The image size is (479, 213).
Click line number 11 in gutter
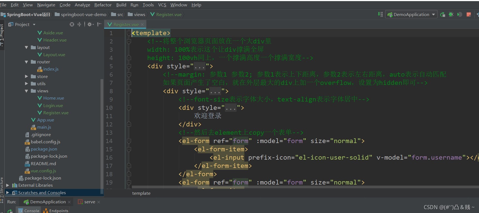pyautogui.click(x=109, y=116)
